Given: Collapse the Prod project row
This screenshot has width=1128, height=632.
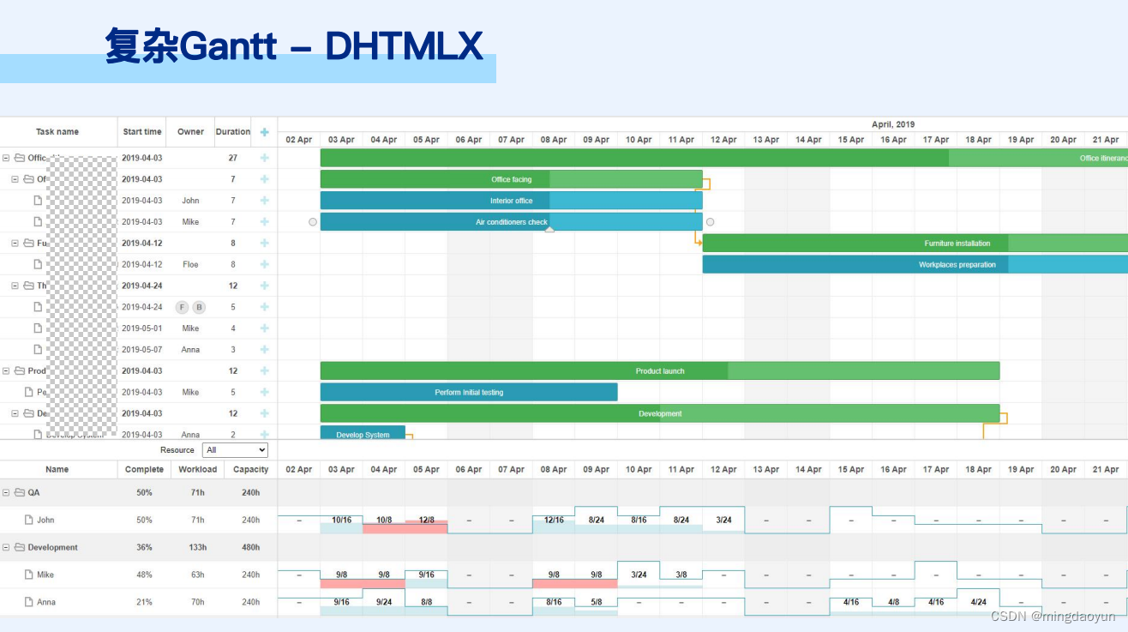Looking at the screenshot, I should tap(6, 370).
